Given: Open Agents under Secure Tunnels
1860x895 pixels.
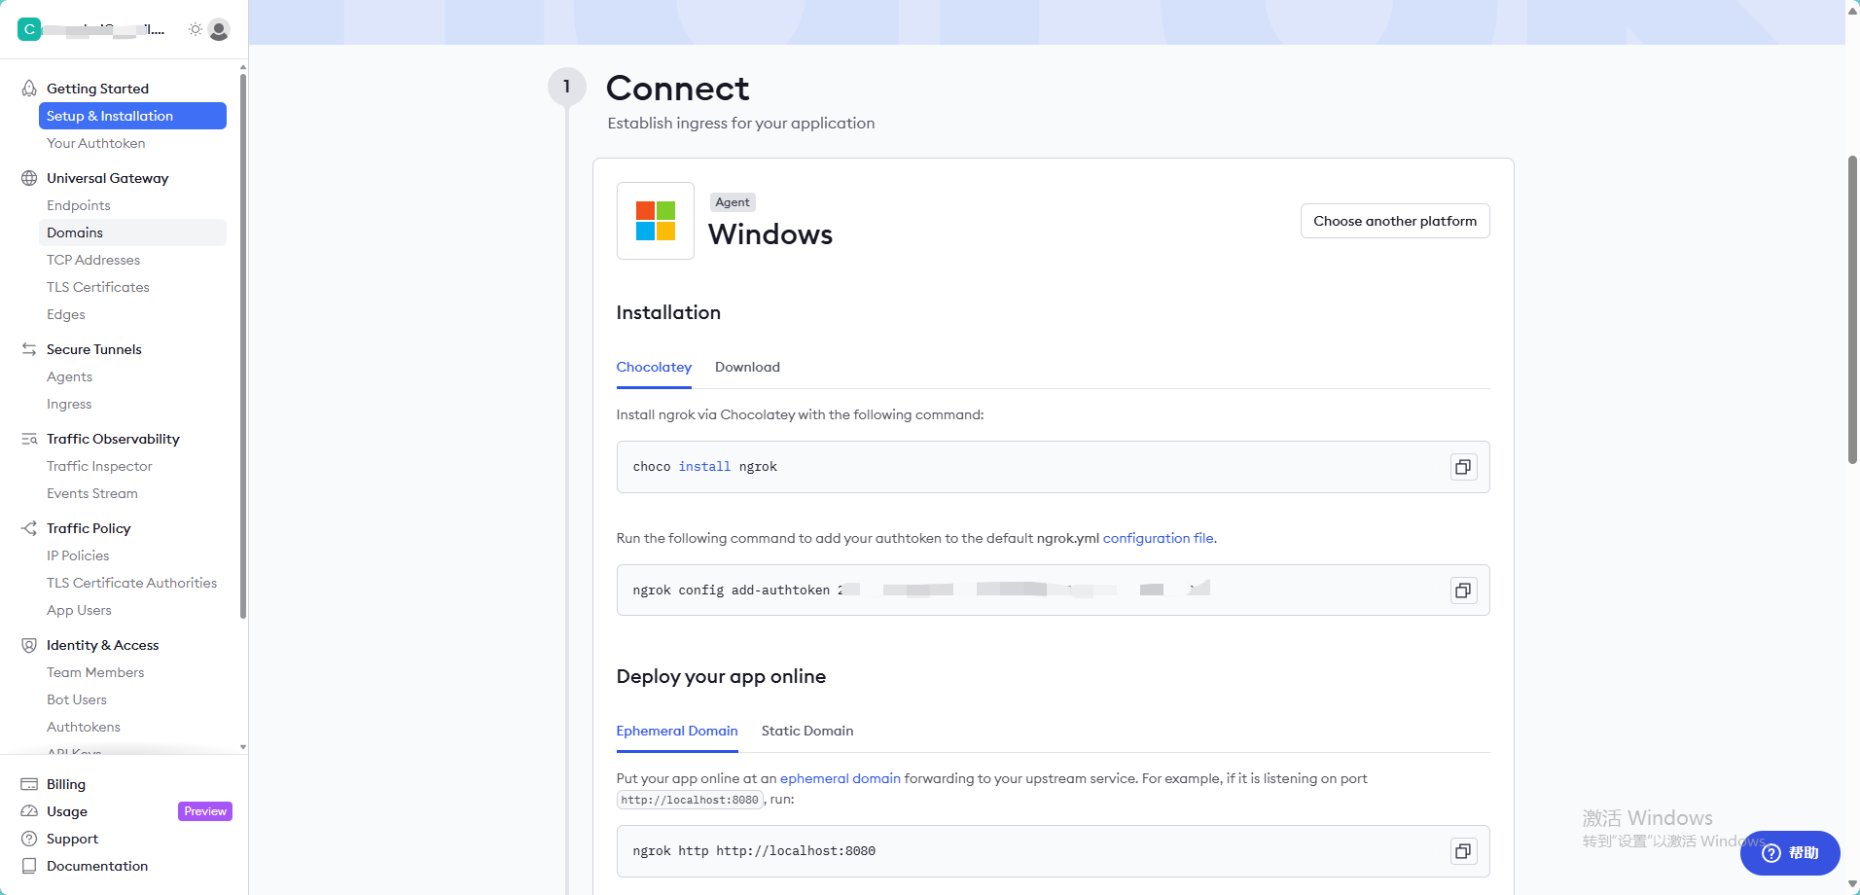Looking at the screenshot, I should (x=70, y=376).
